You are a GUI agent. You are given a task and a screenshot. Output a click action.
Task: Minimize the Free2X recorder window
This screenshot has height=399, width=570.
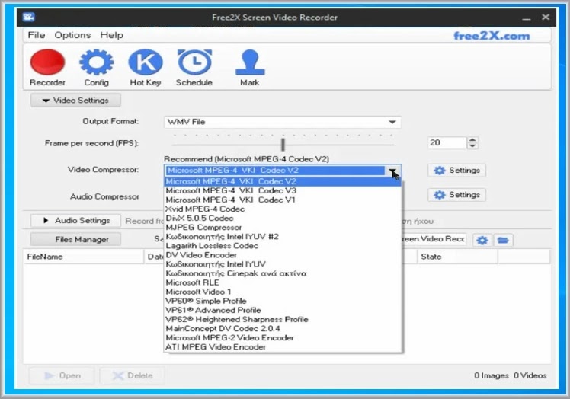pos(527,18)
